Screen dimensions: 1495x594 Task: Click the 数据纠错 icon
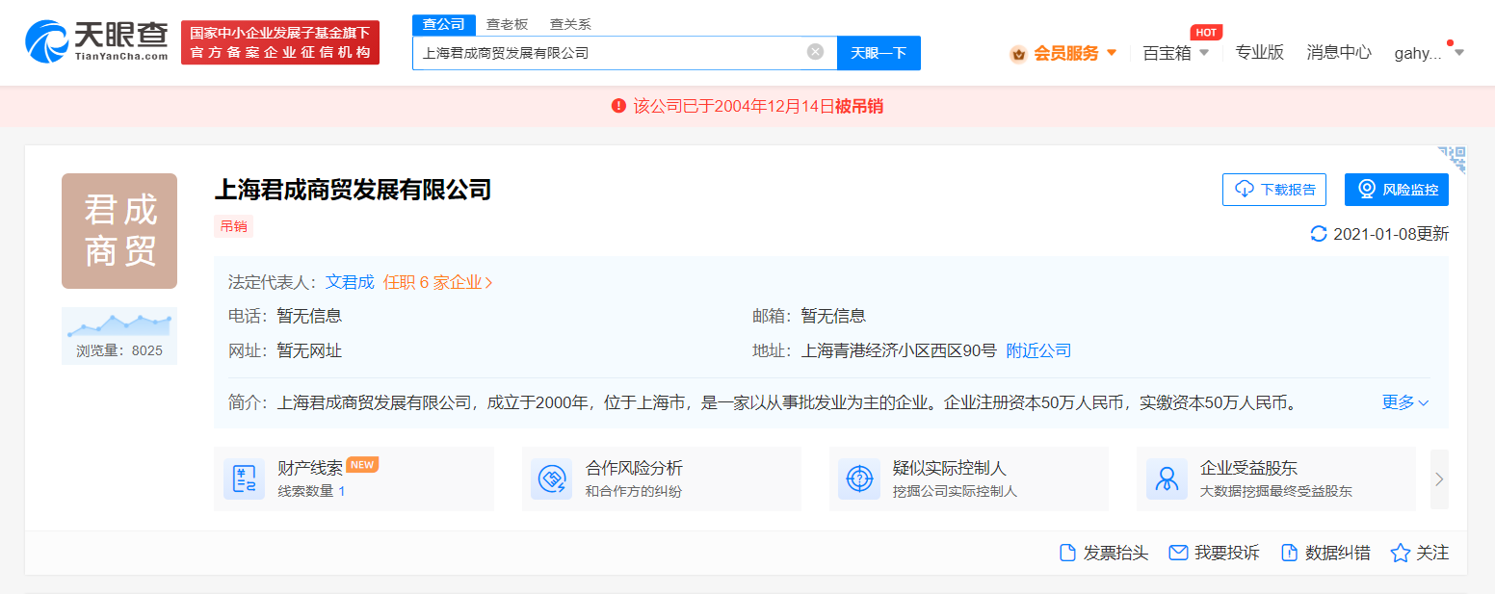1289,552
